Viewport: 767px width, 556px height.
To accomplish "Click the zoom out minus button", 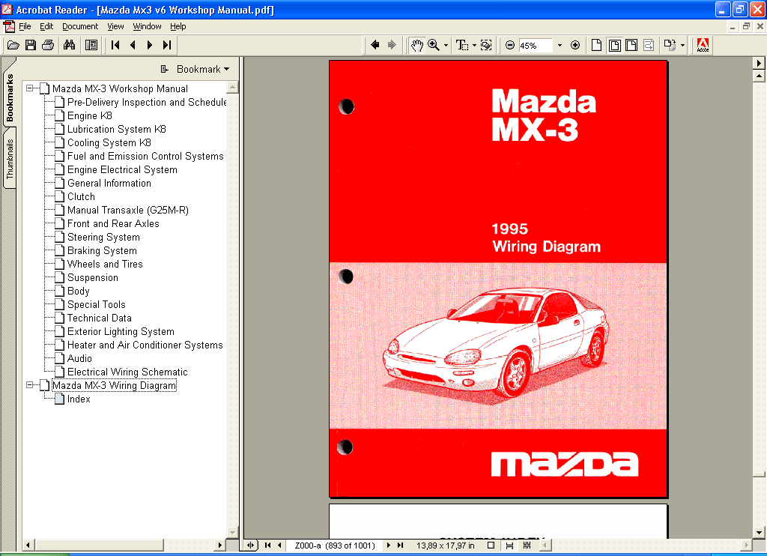I will [509, 46].
